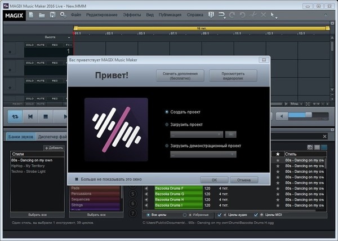Click the OK button in welcome dialog

pyautogui.click(x=208, y=179)
